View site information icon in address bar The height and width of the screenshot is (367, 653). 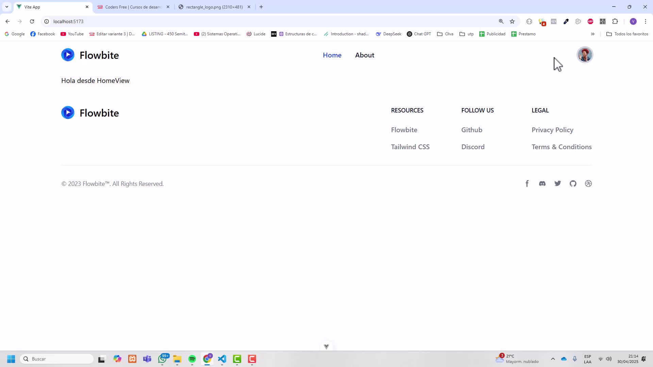[x=47, y=21]
